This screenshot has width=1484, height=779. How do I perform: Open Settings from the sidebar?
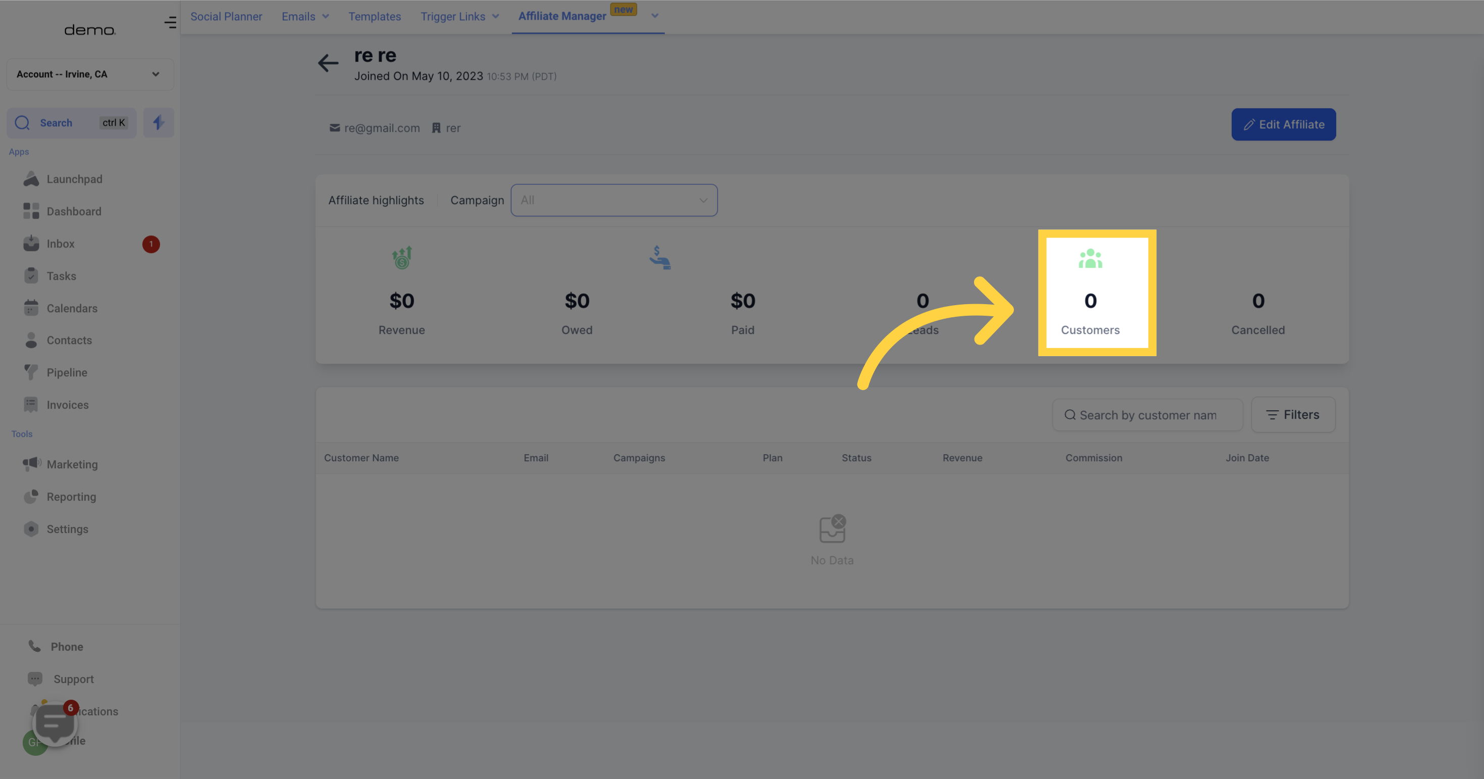(x=67, y=529)
